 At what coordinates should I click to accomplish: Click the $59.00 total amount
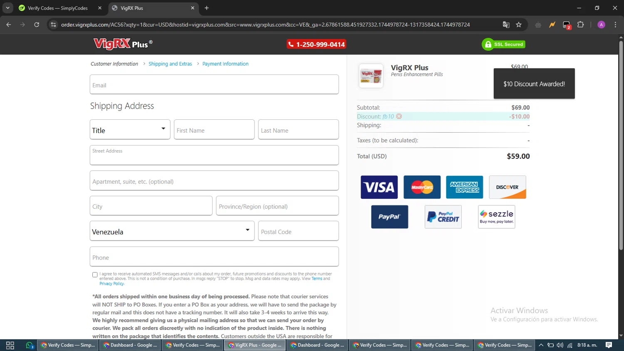(x=518, y=156)
